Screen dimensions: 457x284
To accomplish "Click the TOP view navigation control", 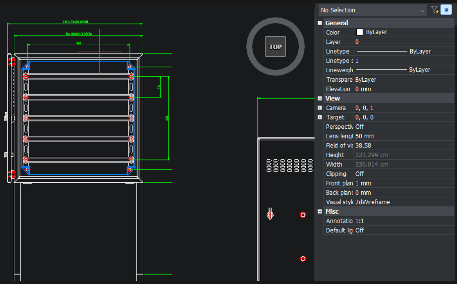I will tap(275, 47).
